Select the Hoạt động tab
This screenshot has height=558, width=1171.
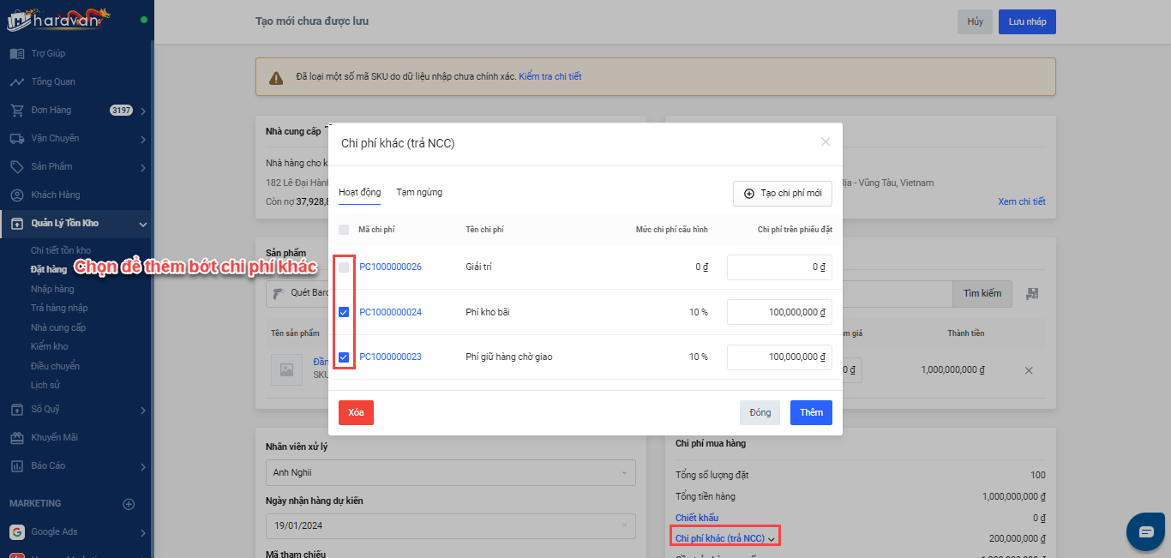point(359,193)
